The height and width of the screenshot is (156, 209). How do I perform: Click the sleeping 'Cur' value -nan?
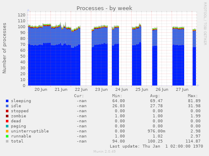[82, 101]
